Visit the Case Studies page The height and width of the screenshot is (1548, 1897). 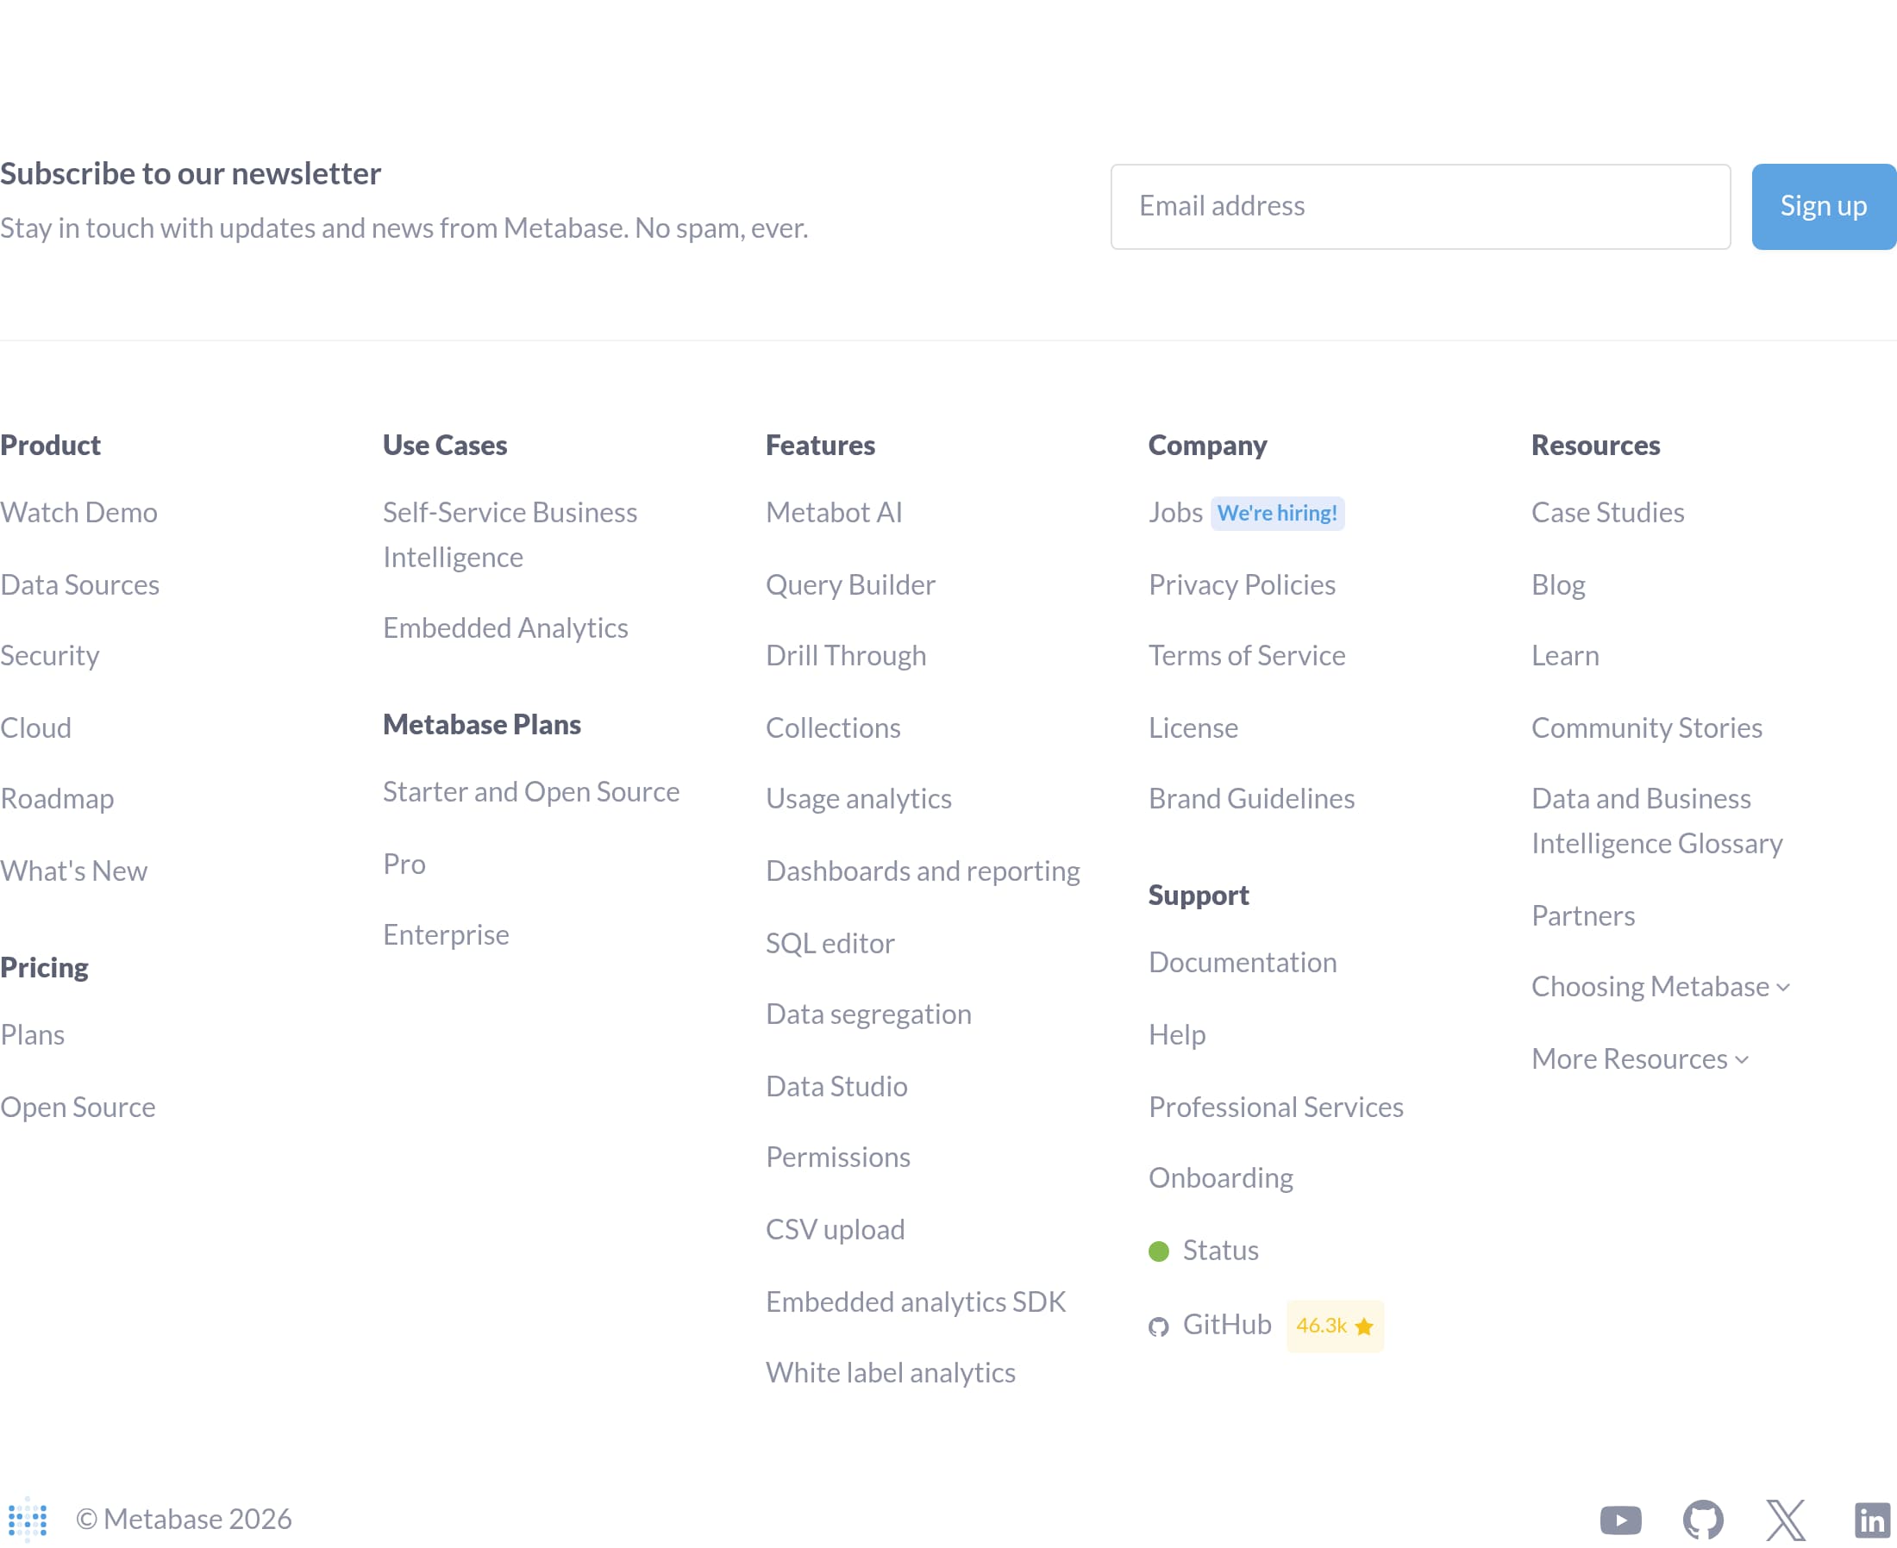click(1607, 513)
